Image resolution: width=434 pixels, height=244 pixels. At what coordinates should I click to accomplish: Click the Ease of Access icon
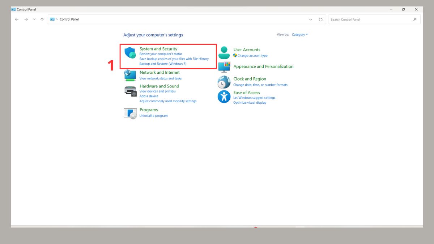(224, 97)
